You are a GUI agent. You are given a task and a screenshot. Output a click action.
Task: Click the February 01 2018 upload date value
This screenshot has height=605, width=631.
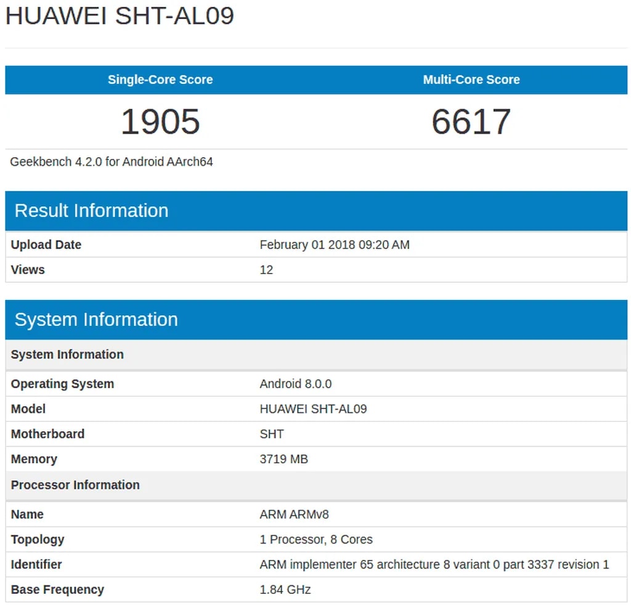[335, 245]
